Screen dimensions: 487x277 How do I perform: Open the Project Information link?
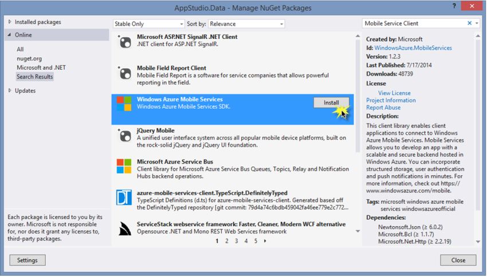391,100
